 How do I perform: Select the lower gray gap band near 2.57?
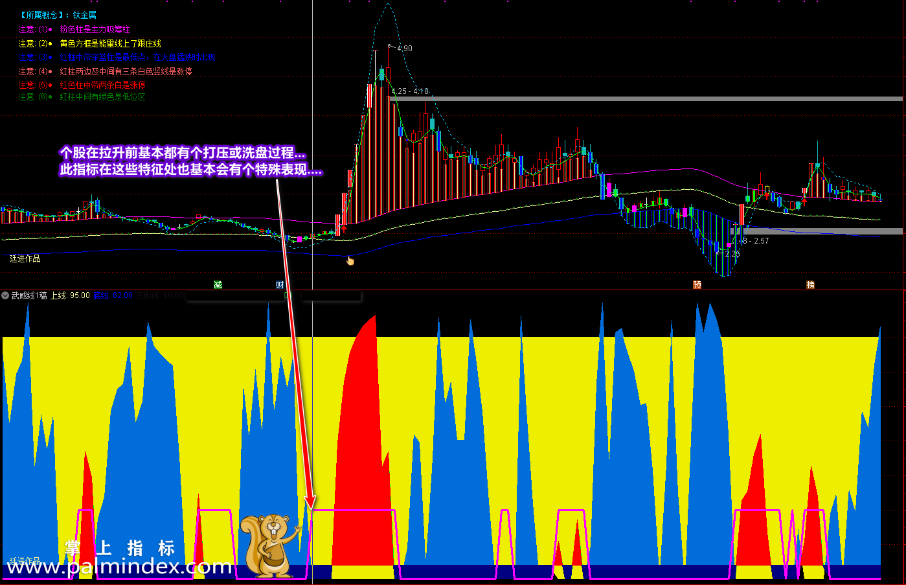click(x=816, y=231)
